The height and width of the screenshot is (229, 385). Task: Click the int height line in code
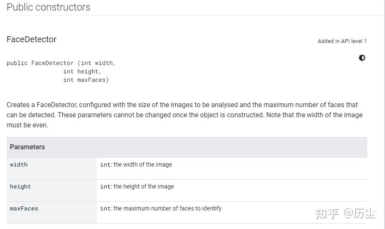pyautogui.click(x=82, y=71)
